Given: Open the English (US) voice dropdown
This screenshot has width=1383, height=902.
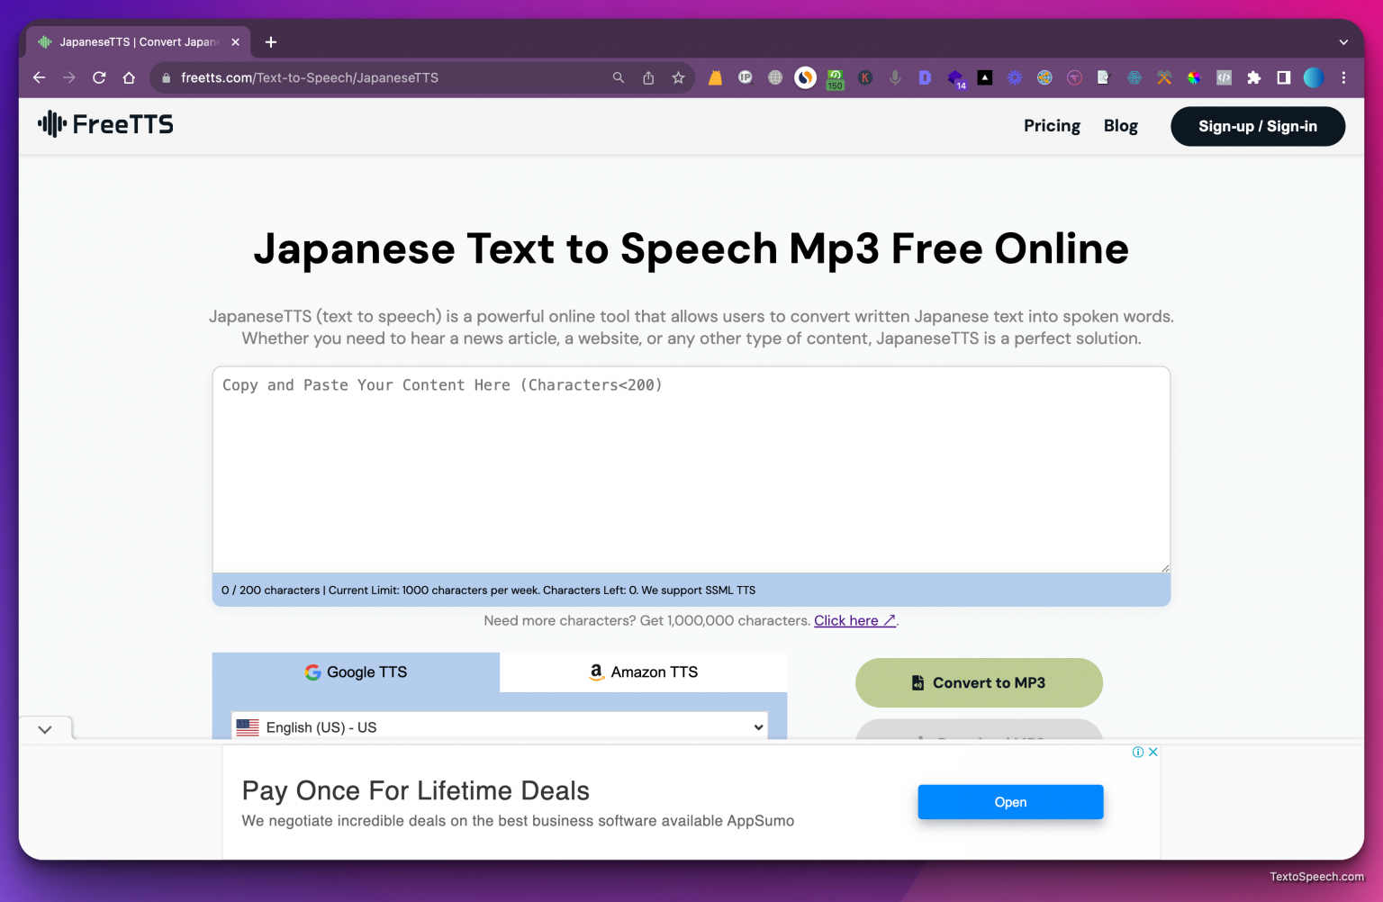Looking at the screenshot, I should pyautogui.click(x=501, y=726).
